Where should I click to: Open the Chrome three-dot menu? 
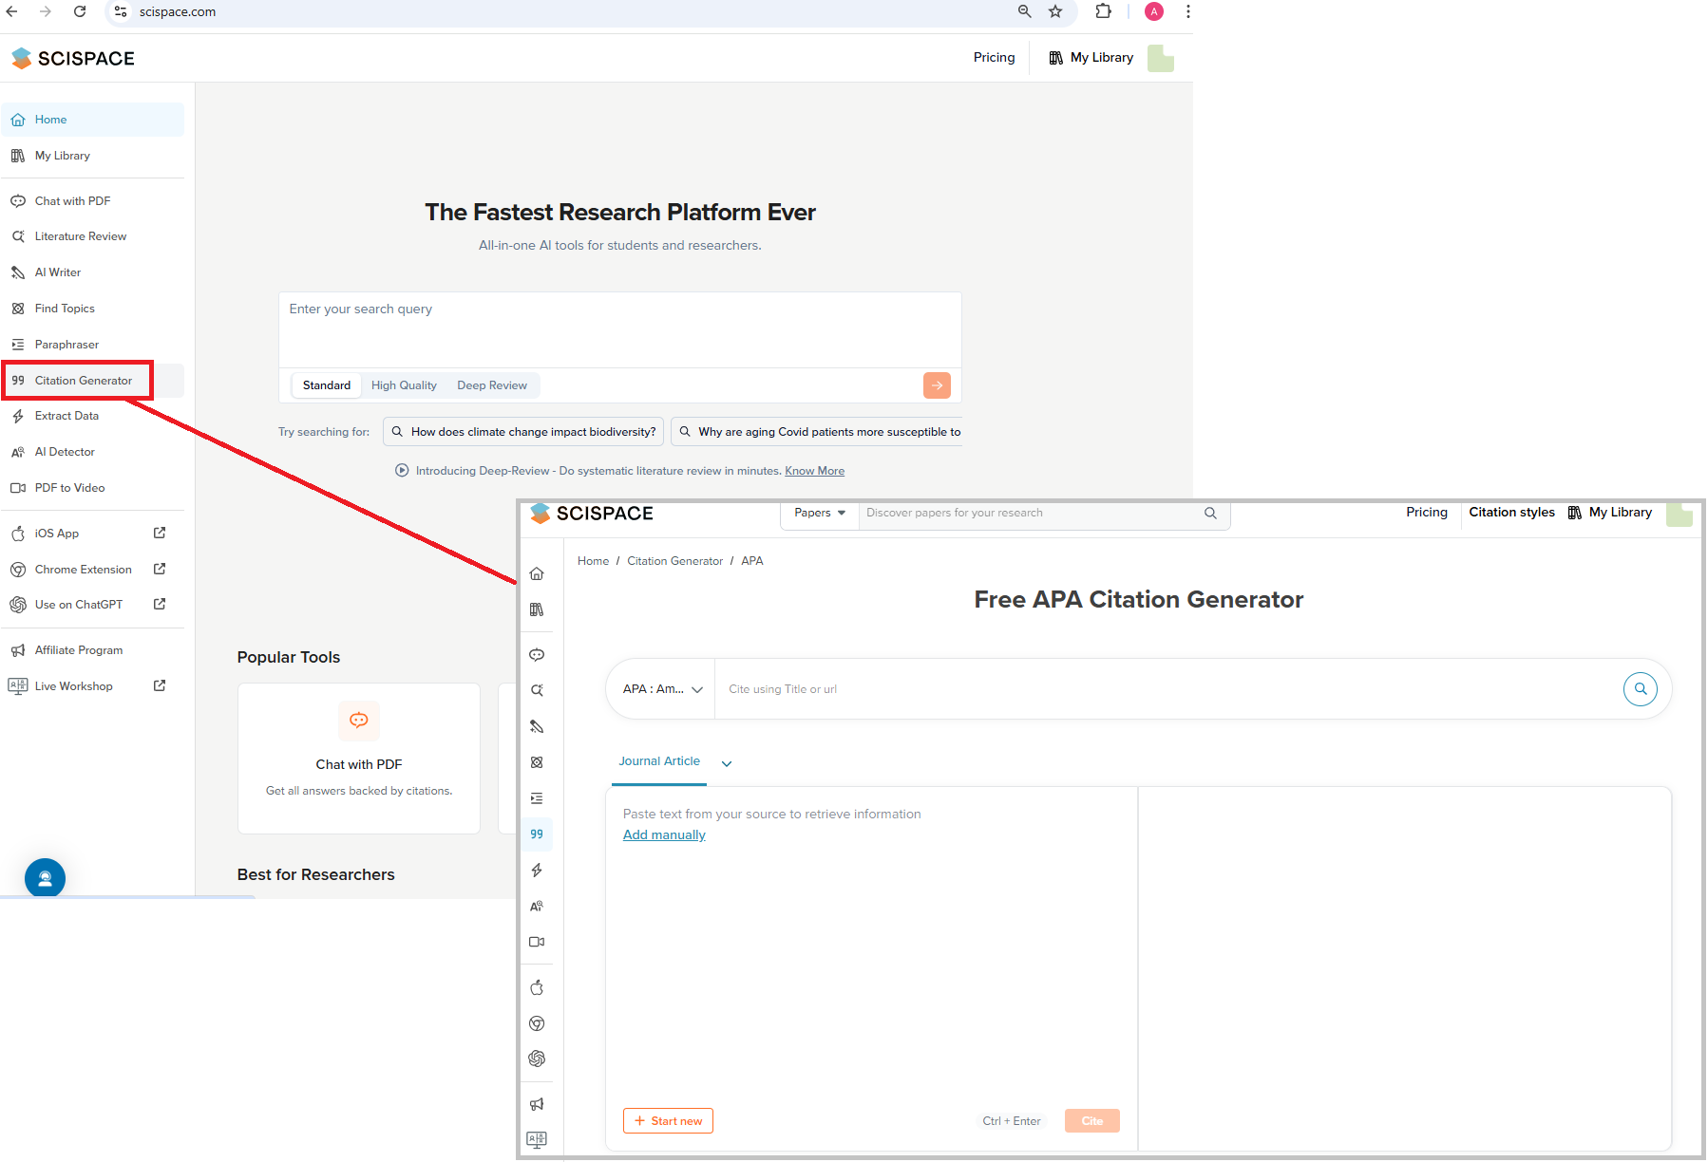[x=1187, y=11]
